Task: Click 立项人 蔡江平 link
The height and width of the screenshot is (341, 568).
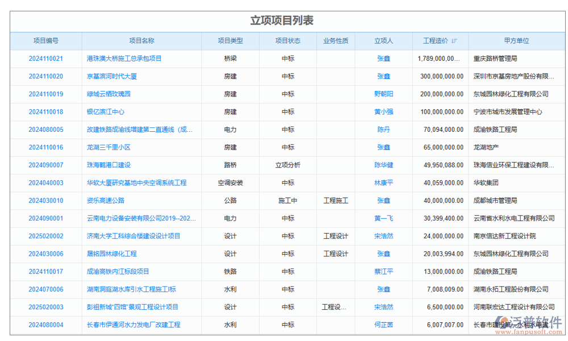Action: click(383, 271)
